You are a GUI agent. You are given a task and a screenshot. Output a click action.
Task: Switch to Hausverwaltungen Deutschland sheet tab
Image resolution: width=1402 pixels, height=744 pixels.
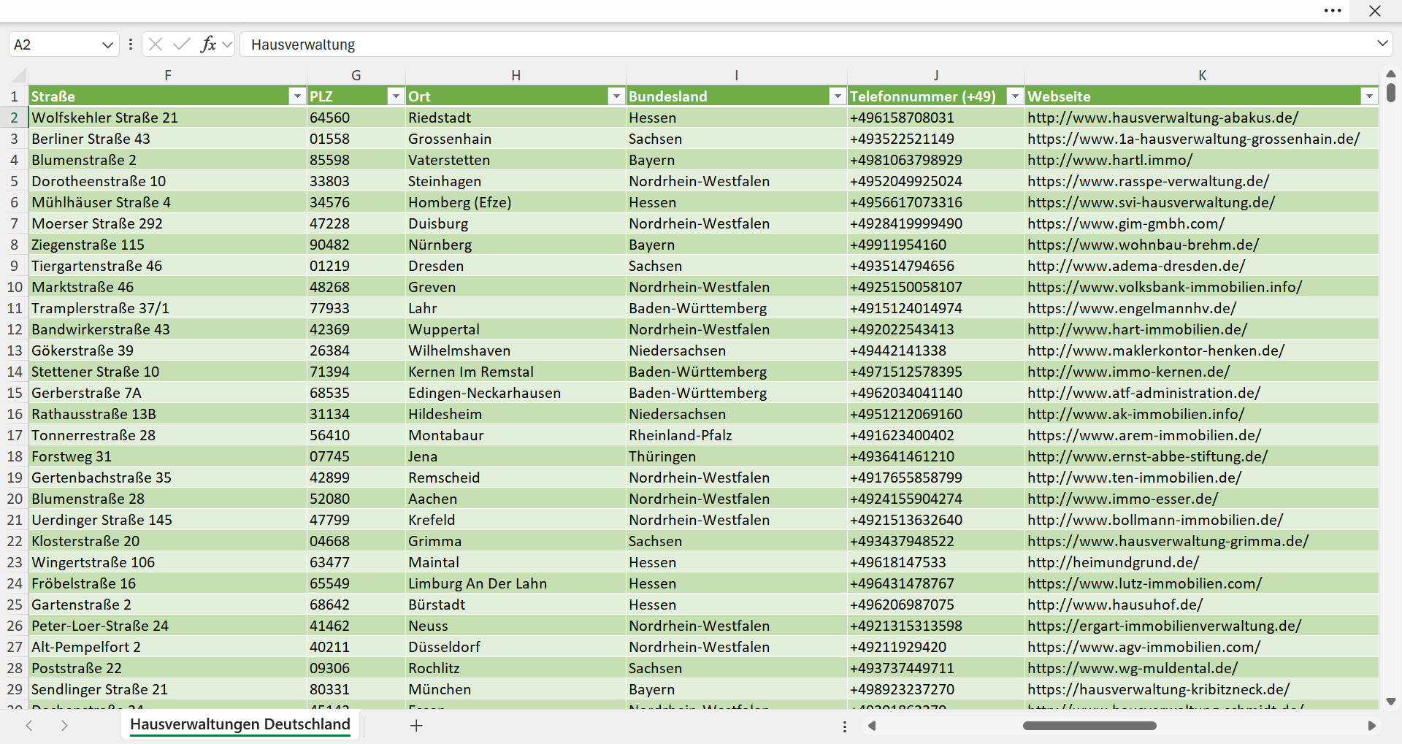240,724
